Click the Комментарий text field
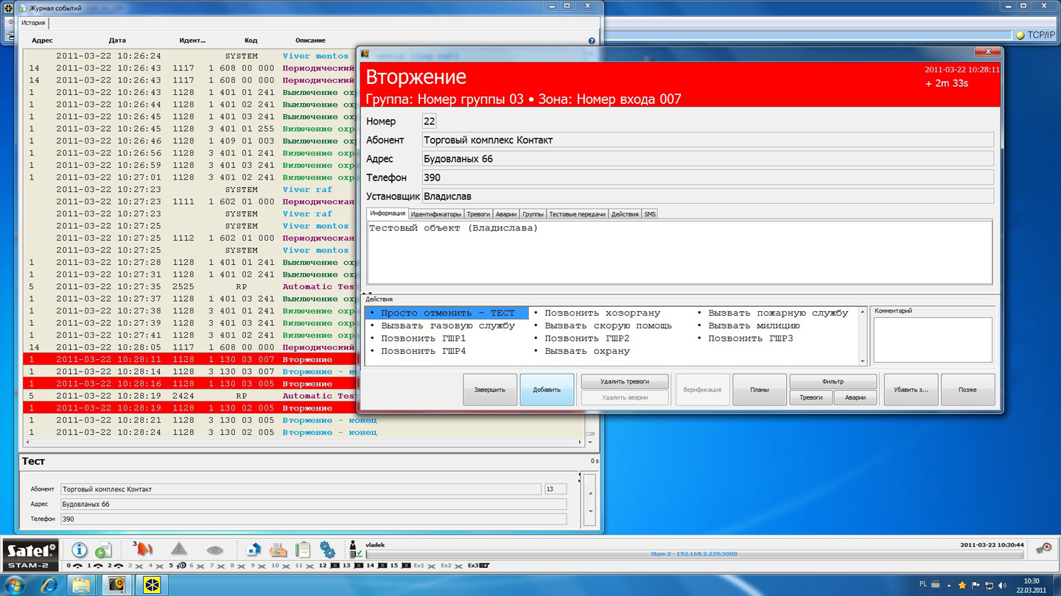Screen dimensions: 1061x596 click(932, 340)
